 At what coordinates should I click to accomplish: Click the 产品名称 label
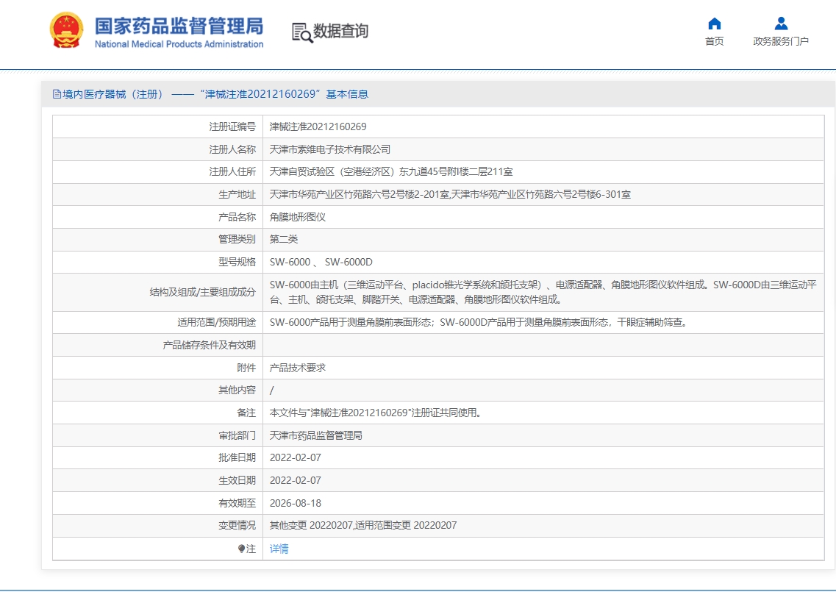pyautogui.click(x=237, y=217)
